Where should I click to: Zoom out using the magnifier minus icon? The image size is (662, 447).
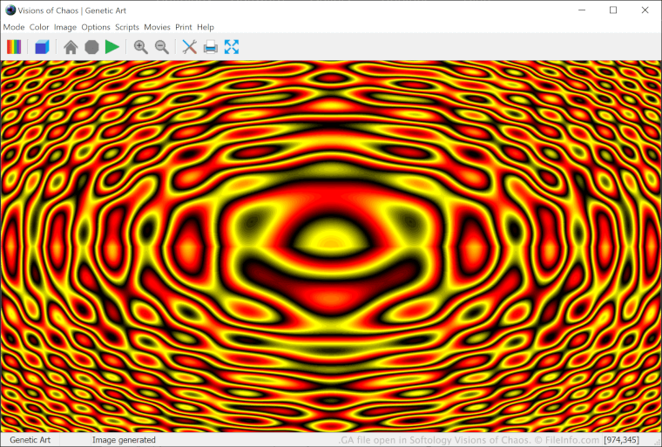coord(162,47)
